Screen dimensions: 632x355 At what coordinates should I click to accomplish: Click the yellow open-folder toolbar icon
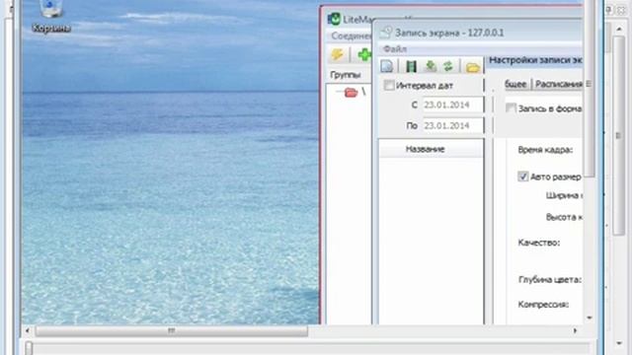pyautogui.click(x=473, y=67)
